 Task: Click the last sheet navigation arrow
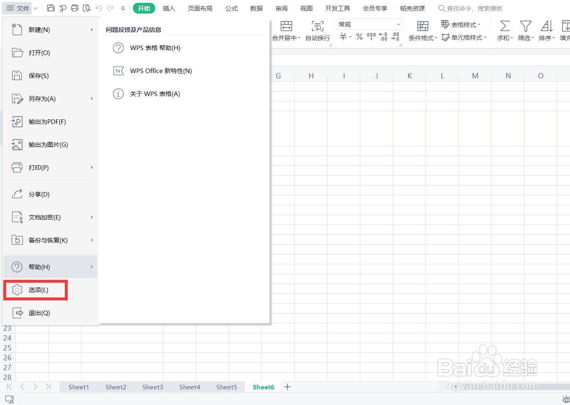pos(48,387)
